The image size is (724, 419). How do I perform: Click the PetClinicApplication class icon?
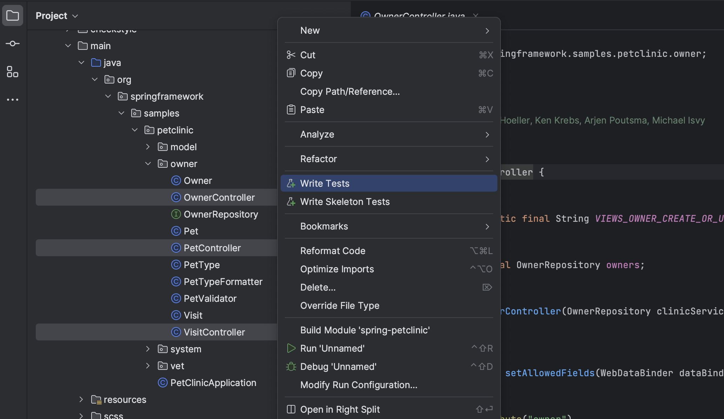(x=162, y=383)
